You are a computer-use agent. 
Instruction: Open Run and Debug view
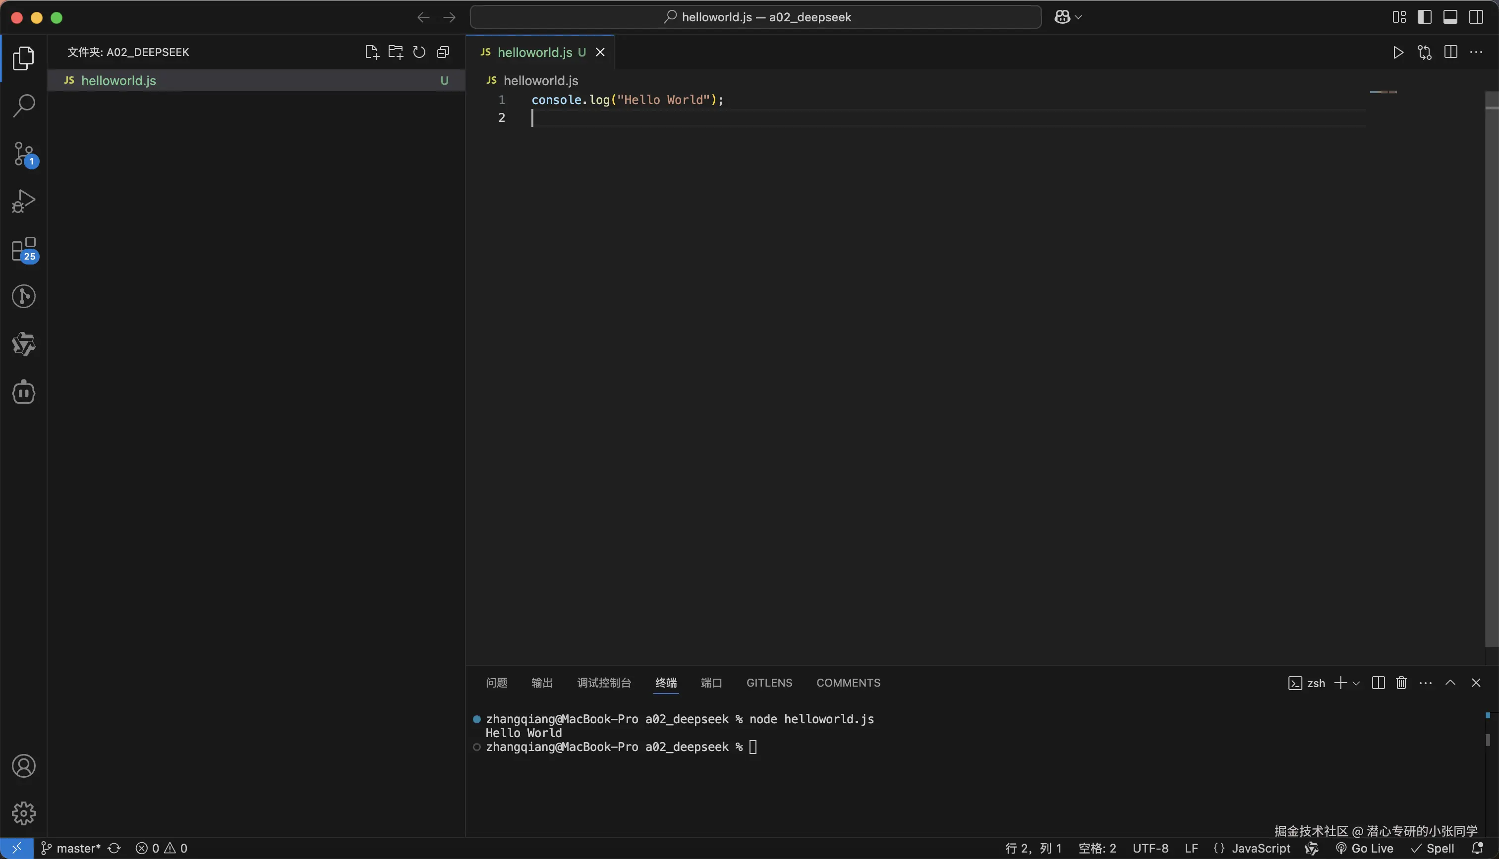point(24,201)
